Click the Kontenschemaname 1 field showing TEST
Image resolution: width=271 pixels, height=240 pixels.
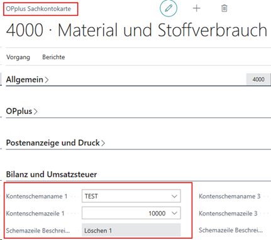131,196
